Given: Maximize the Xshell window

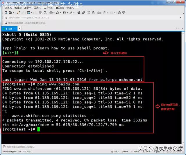Looking at the screenshot, I should click(174, 2).
